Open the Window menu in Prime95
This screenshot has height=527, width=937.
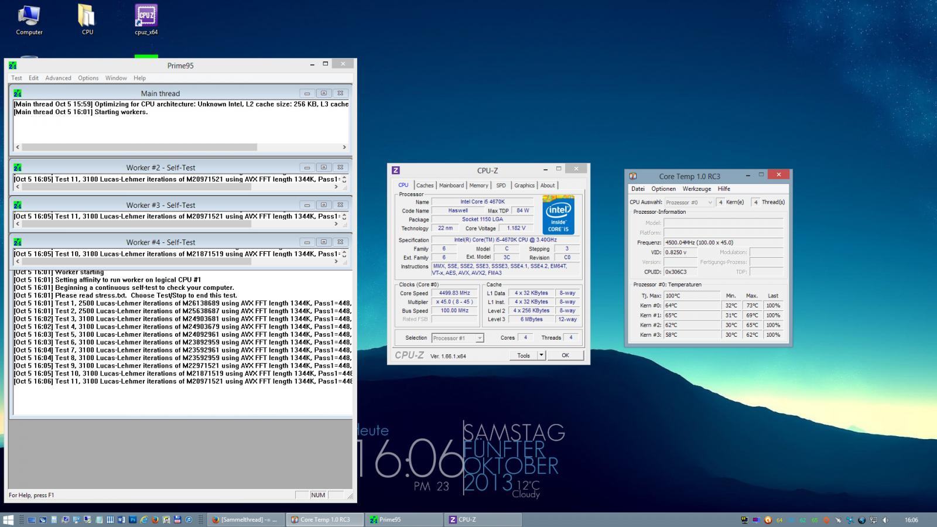116,78
